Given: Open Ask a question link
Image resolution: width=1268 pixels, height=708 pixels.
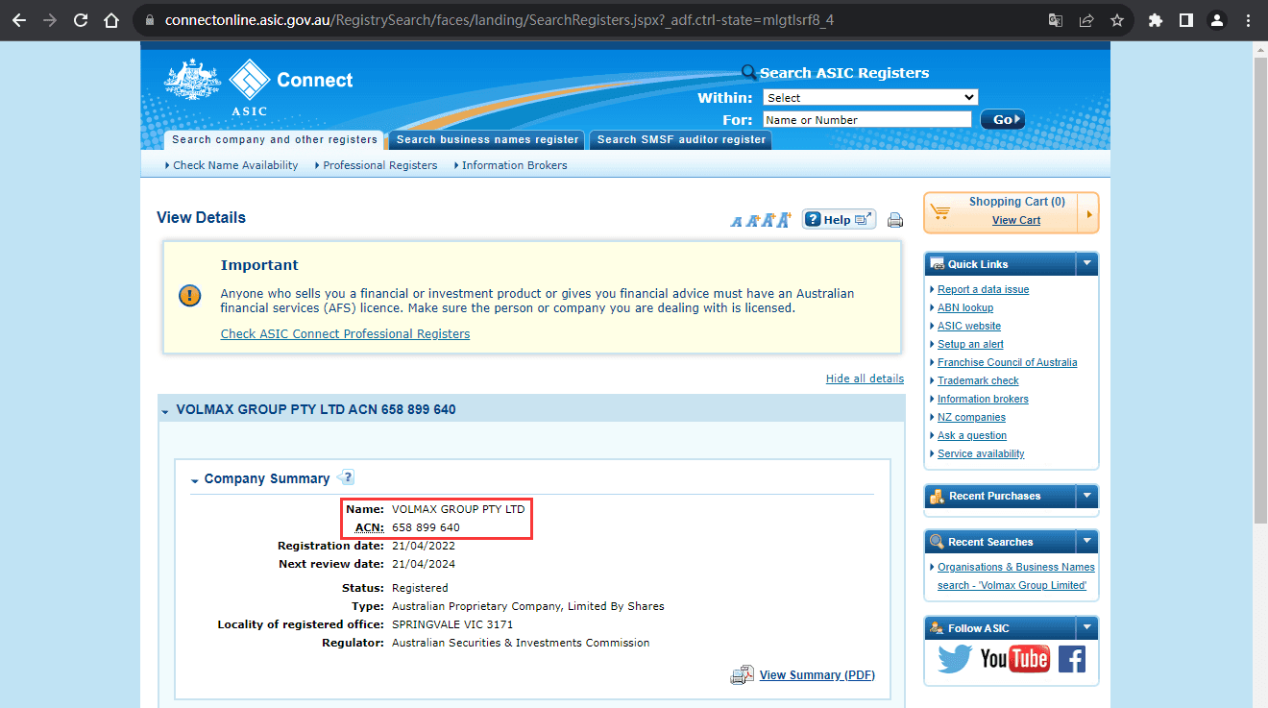Looking at the screenshot, I should click(x=972, y=435).
